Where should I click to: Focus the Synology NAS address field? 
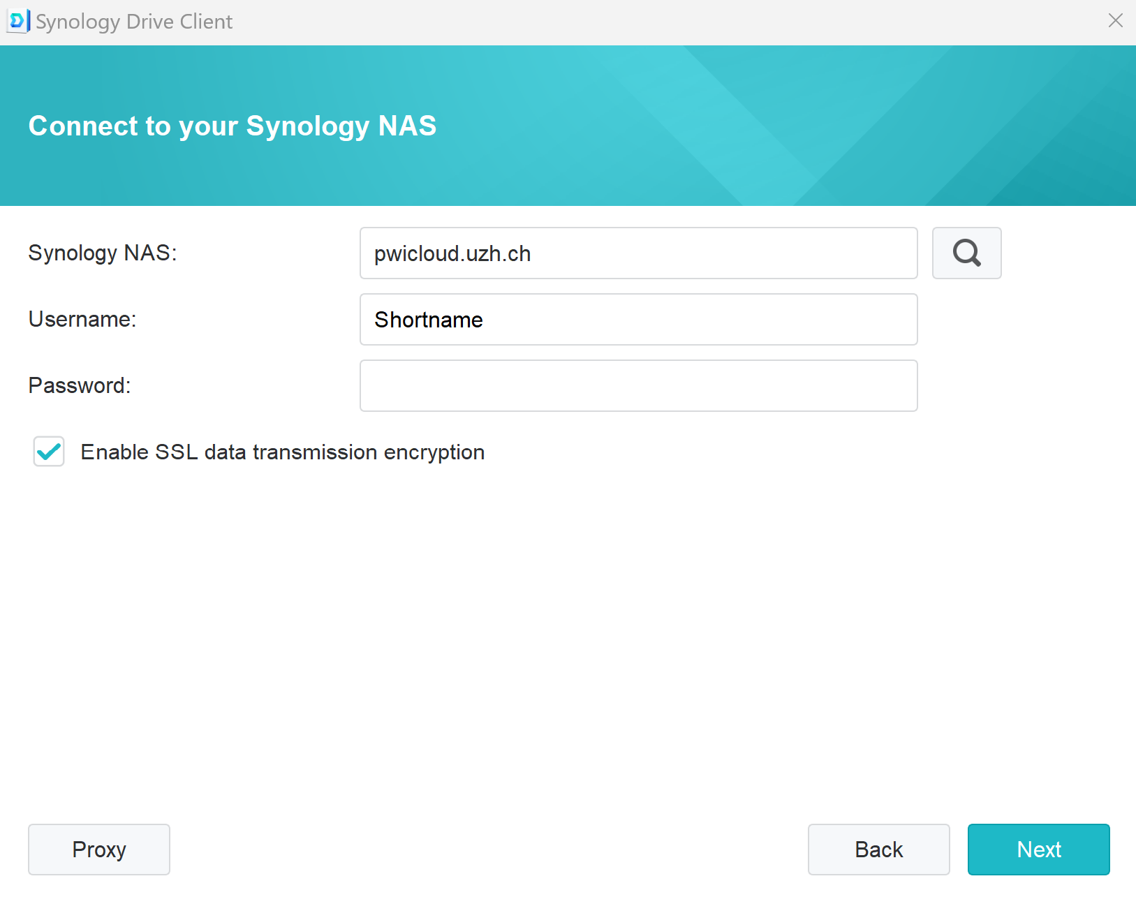pos(638,253)
